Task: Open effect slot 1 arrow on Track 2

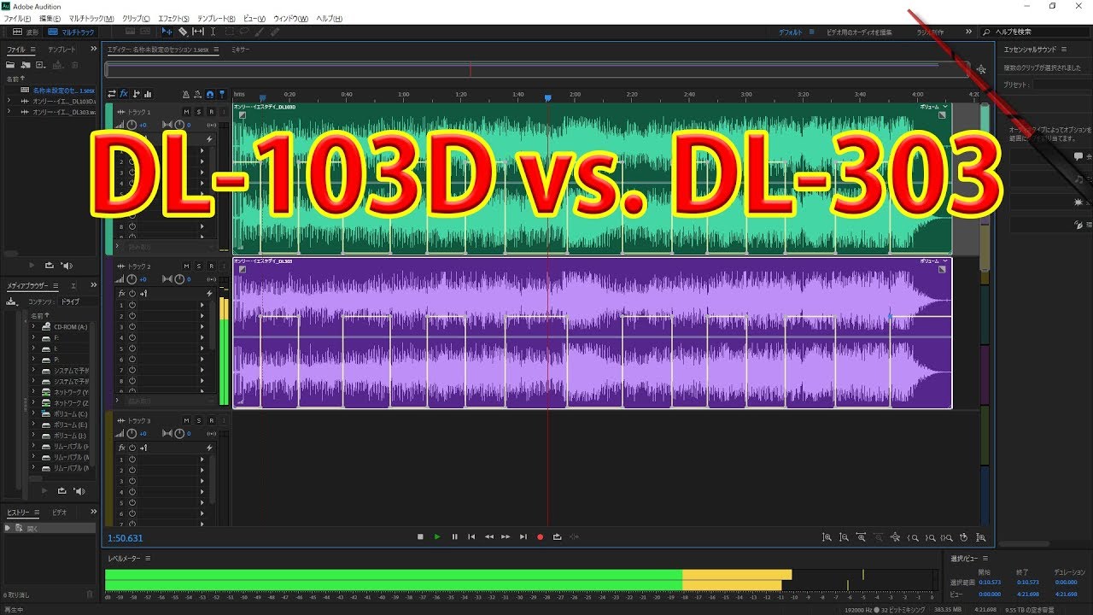Action: [202, 305]
